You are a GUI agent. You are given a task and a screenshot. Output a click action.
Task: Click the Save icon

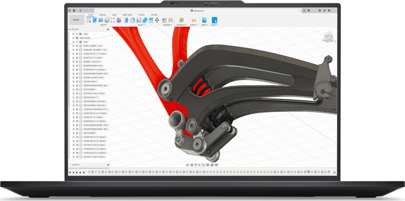click(x=80, y=10)
